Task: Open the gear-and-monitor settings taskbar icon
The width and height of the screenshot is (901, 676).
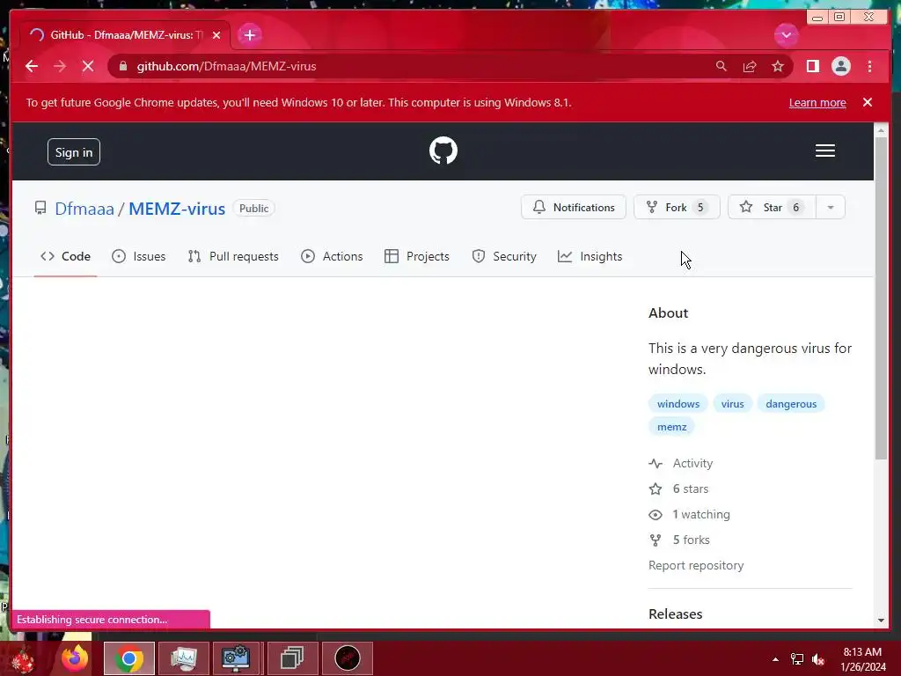Action: tap(236, 658)
